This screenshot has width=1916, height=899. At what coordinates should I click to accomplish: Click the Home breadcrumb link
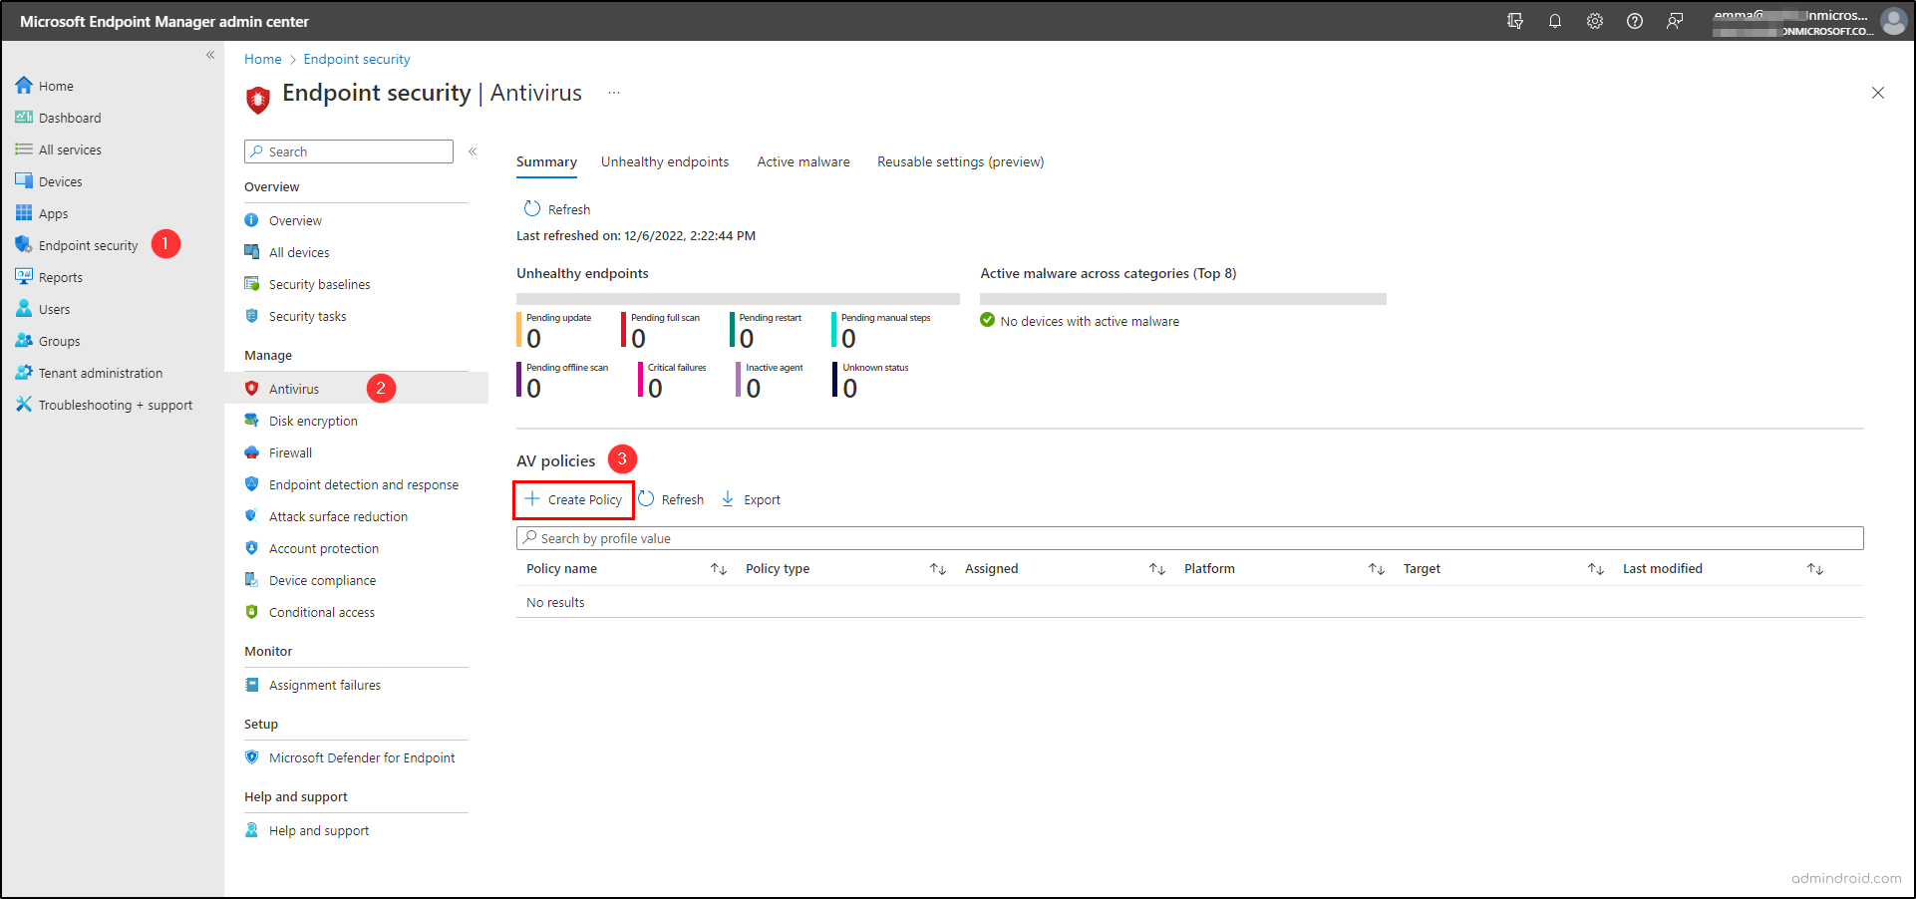tap(262, 59)
